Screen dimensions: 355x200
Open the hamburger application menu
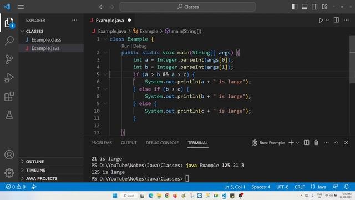(21, 7)
